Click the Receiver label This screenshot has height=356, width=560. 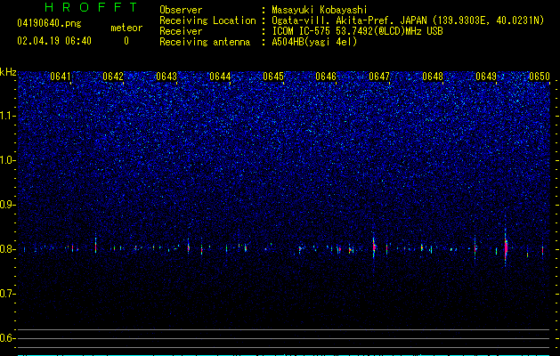[x=181, y=31]
